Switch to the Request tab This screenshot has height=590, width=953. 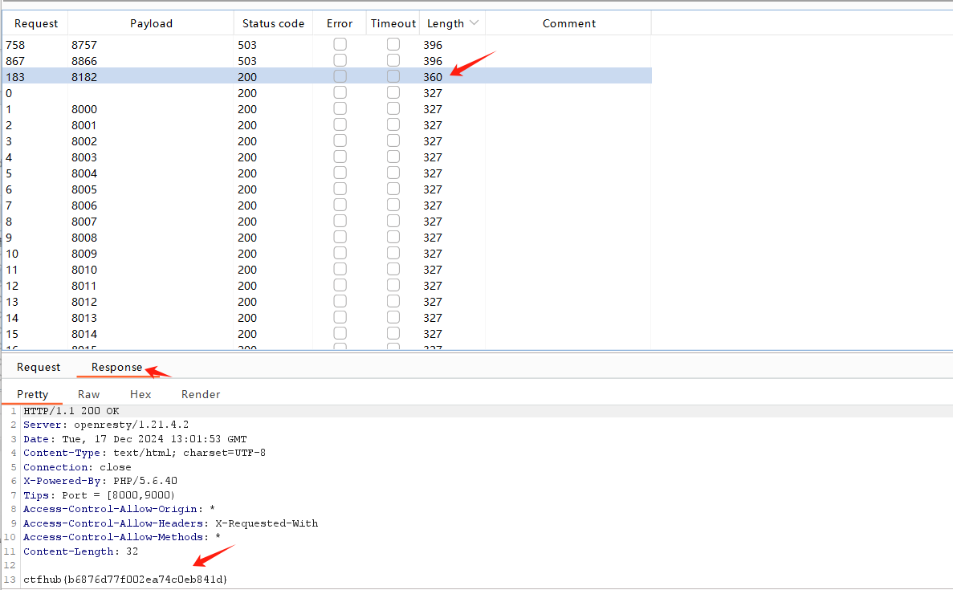37,367
